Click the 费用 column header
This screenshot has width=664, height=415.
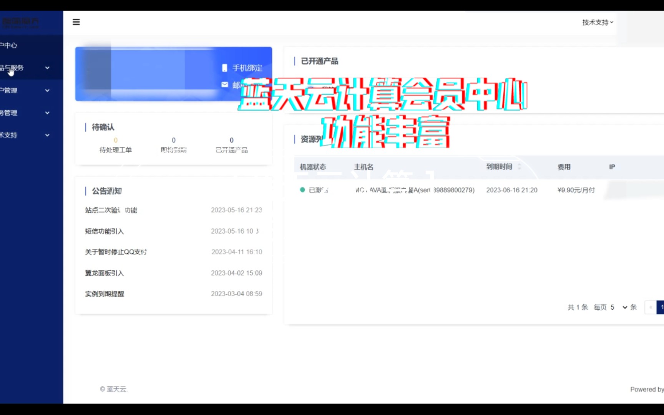[564, 167]
